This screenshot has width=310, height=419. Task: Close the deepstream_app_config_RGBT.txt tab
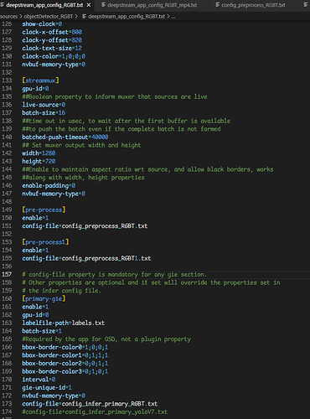pyautogui.click(x=89, y=5)
